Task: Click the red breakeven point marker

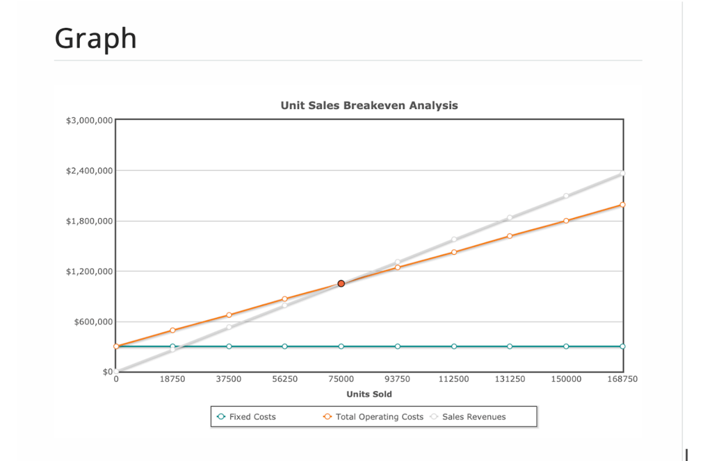Action: click(341, 283)
